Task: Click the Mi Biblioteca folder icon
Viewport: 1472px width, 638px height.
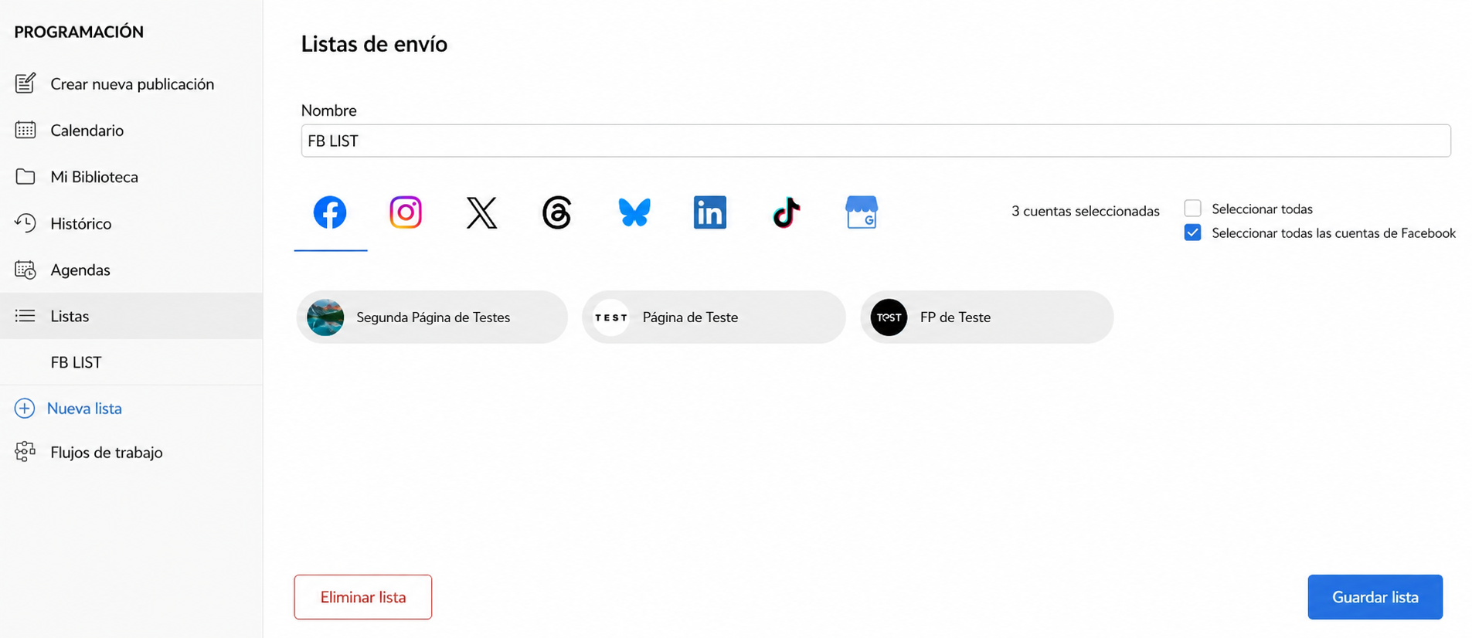Action: 25,177
